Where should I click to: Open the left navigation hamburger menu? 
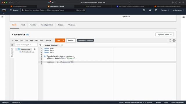point(2,17)
